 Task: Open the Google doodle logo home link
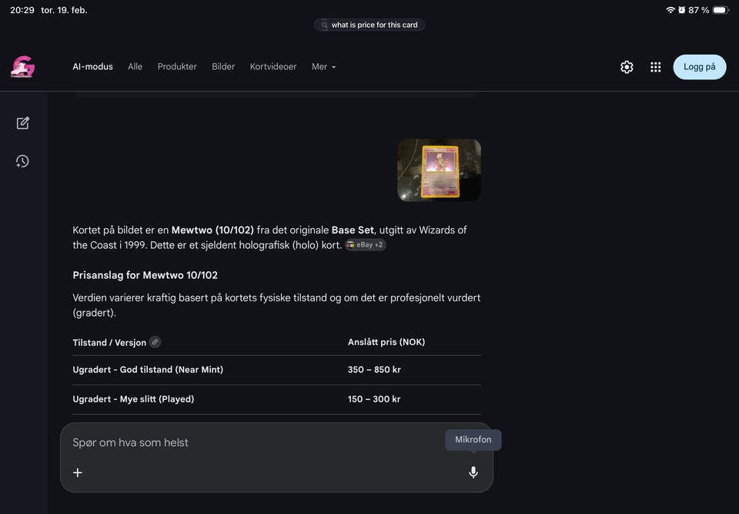(x=22, y=66)
